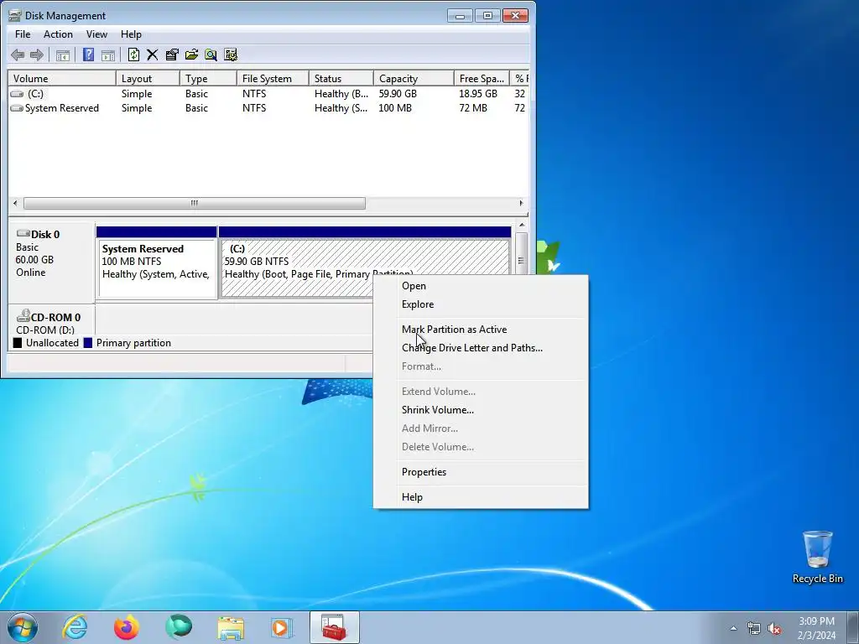The height and width of the screenshot is (644, 859).
Task: Sort by the File System column header
Action: coord(273,78)
